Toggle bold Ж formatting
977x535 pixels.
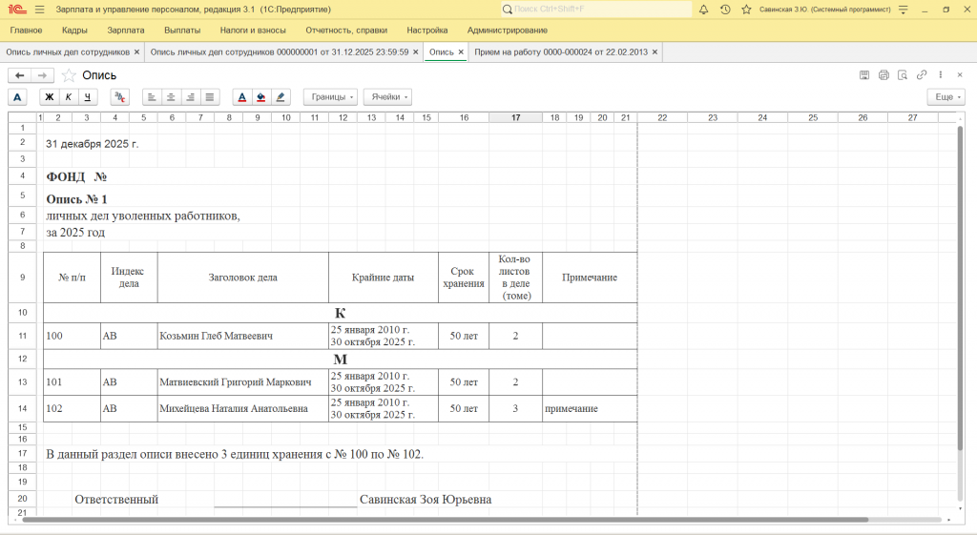[x=50, y=97]
